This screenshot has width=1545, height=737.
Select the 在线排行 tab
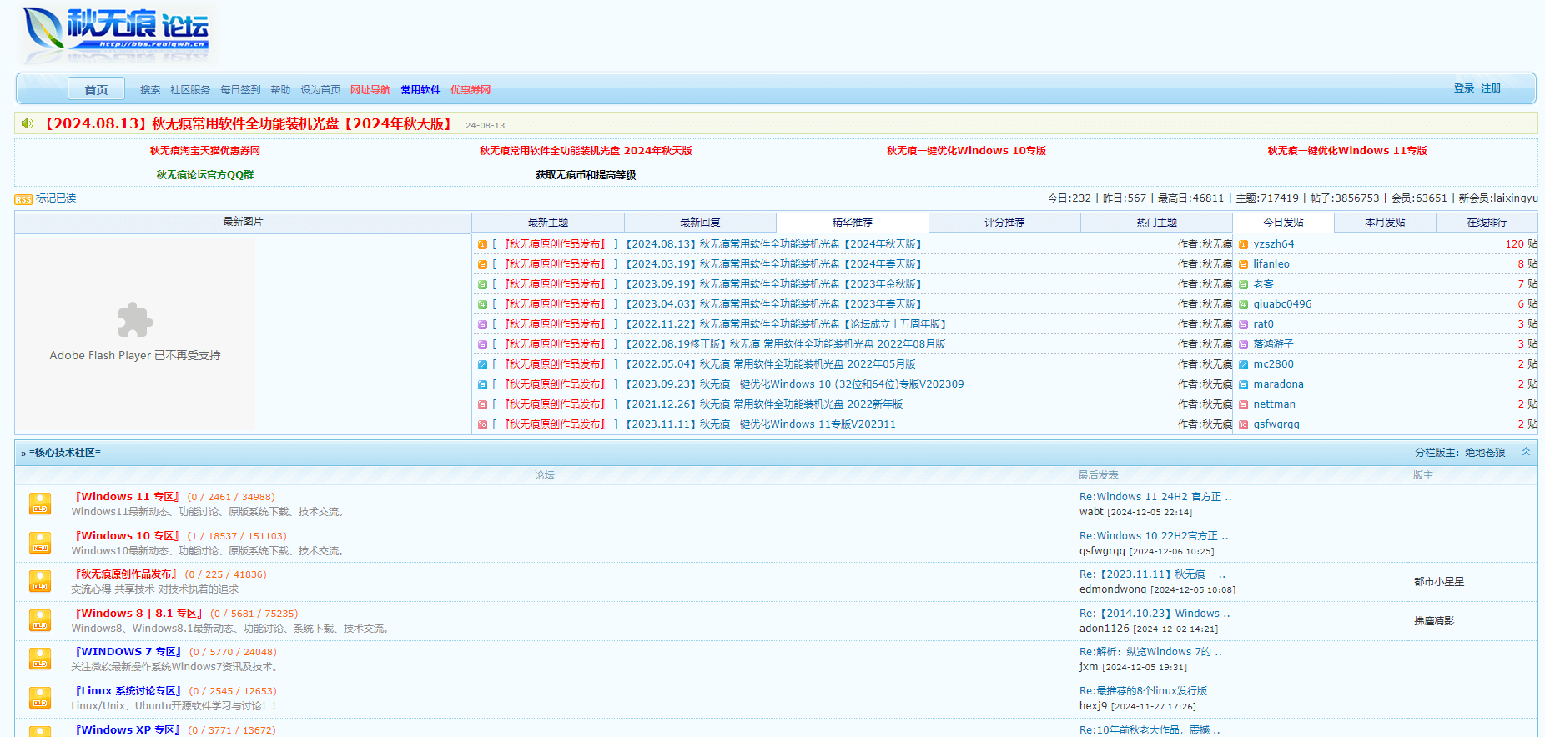click(x=1487, y=223)
